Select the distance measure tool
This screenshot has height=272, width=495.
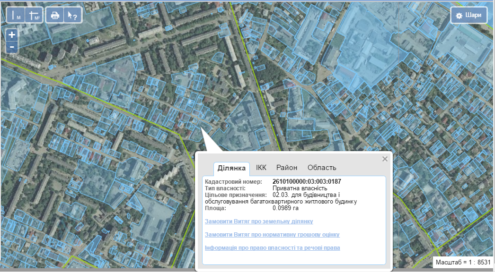pyautogui.click(x=16, y=15)
